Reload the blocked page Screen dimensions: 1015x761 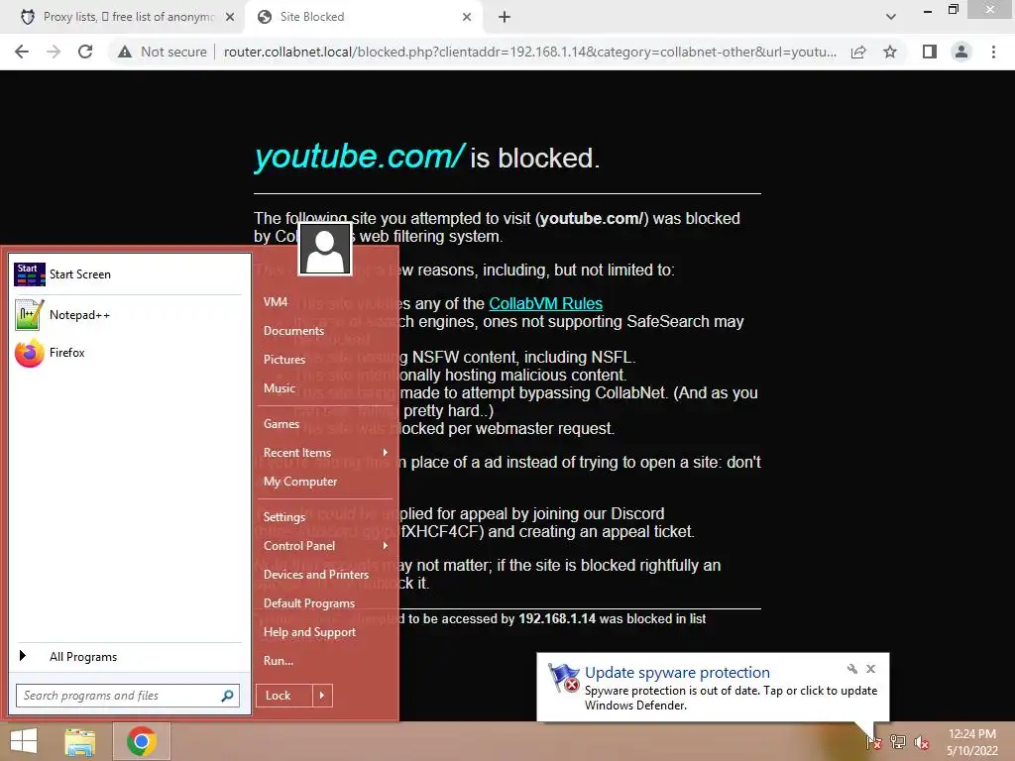(x=85, y=52)
